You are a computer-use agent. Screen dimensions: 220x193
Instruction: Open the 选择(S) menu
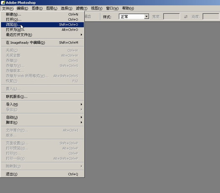point(67,8)
